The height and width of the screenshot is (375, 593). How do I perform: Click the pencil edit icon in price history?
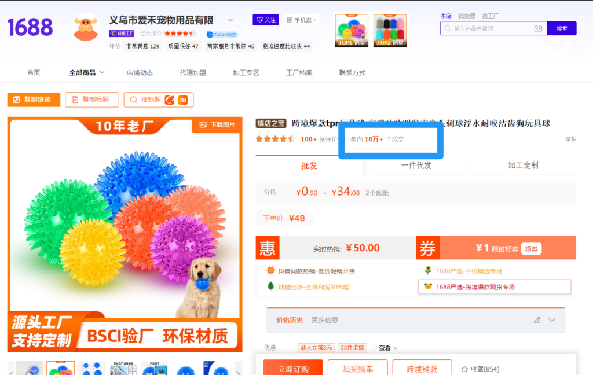coord(537,320)
